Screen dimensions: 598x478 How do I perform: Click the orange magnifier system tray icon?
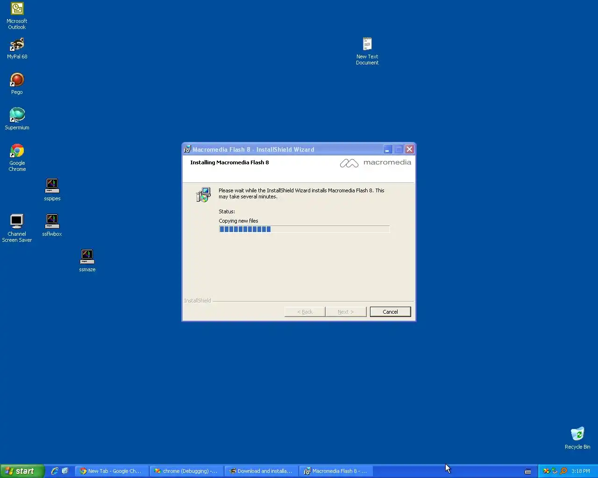[563, 471]
